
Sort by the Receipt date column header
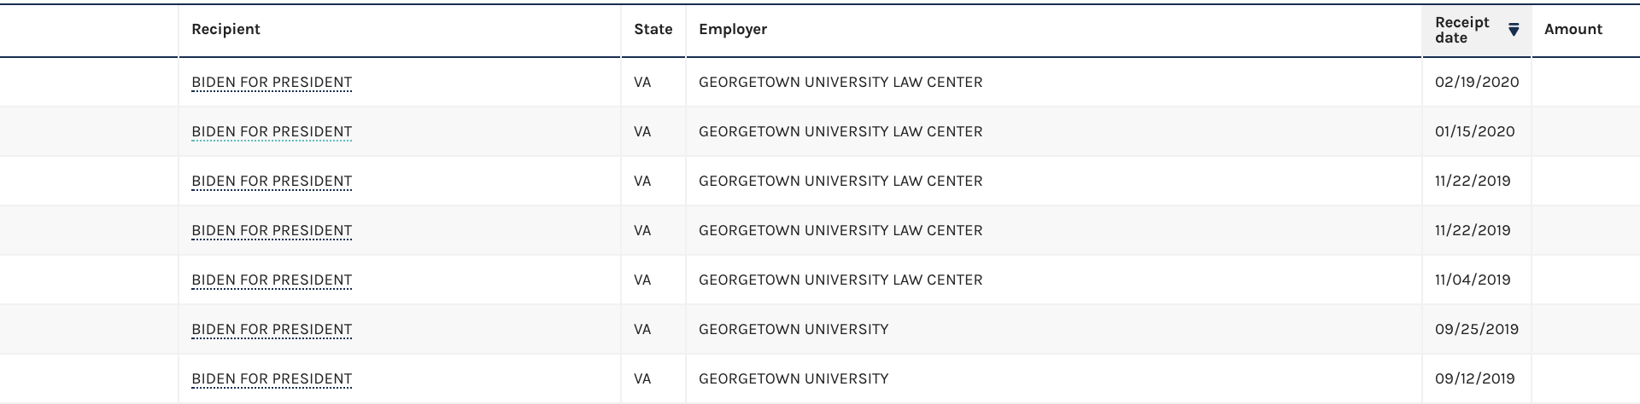pos(1461,30)
